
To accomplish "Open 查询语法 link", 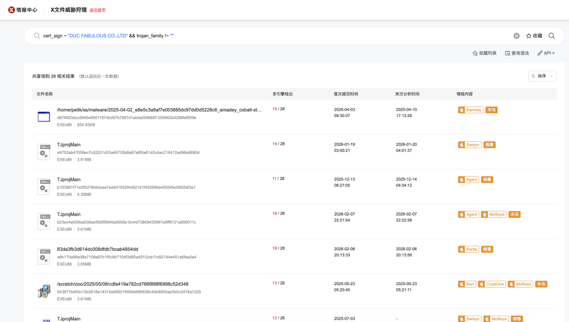I will tap(517, 53).
